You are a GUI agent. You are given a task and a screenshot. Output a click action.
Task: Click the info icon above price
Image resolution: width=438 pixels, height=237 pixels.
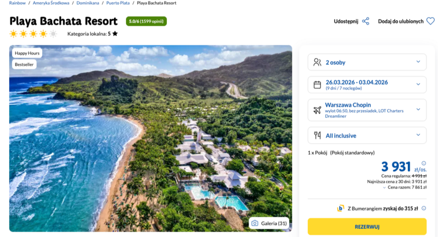[424, 162]
